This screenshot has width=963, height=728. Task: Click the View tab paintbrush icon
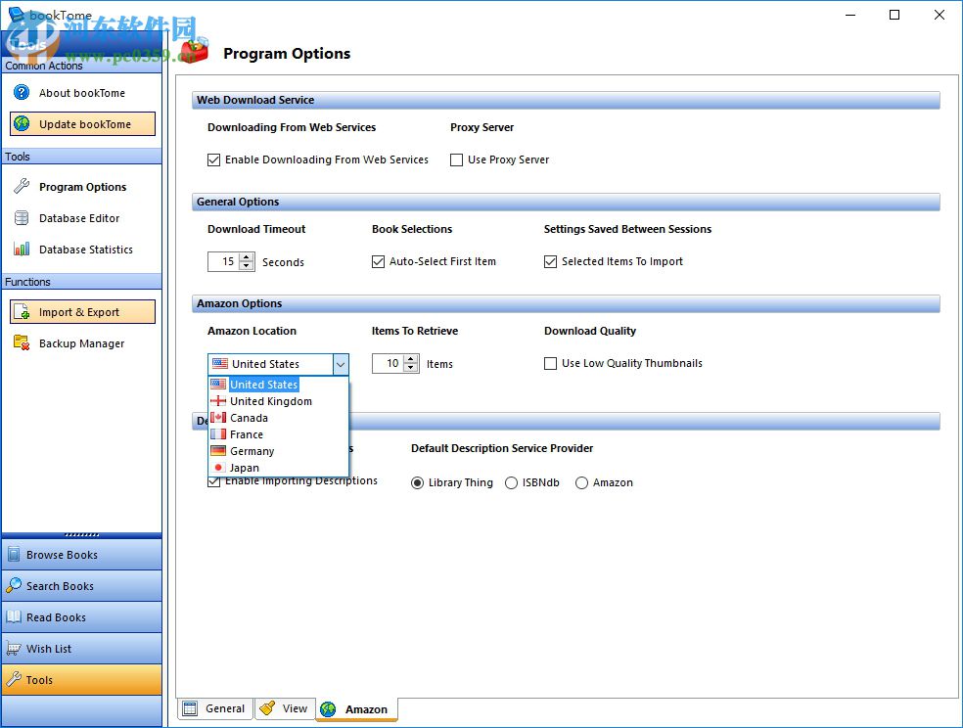click(268, 708)
